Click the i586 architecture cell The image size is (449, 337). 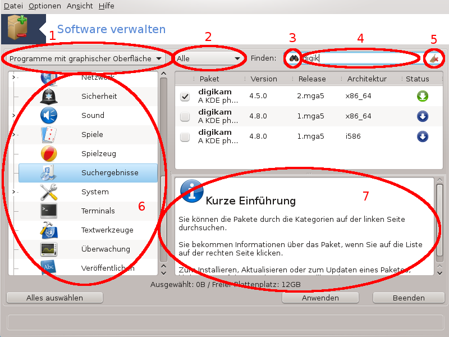point(353,136)
